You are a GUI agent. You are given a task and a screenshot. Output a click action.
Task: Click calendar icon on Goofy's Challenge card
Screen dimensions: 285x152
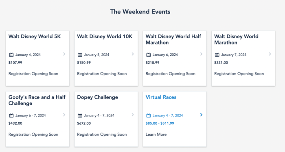(11, 115)
